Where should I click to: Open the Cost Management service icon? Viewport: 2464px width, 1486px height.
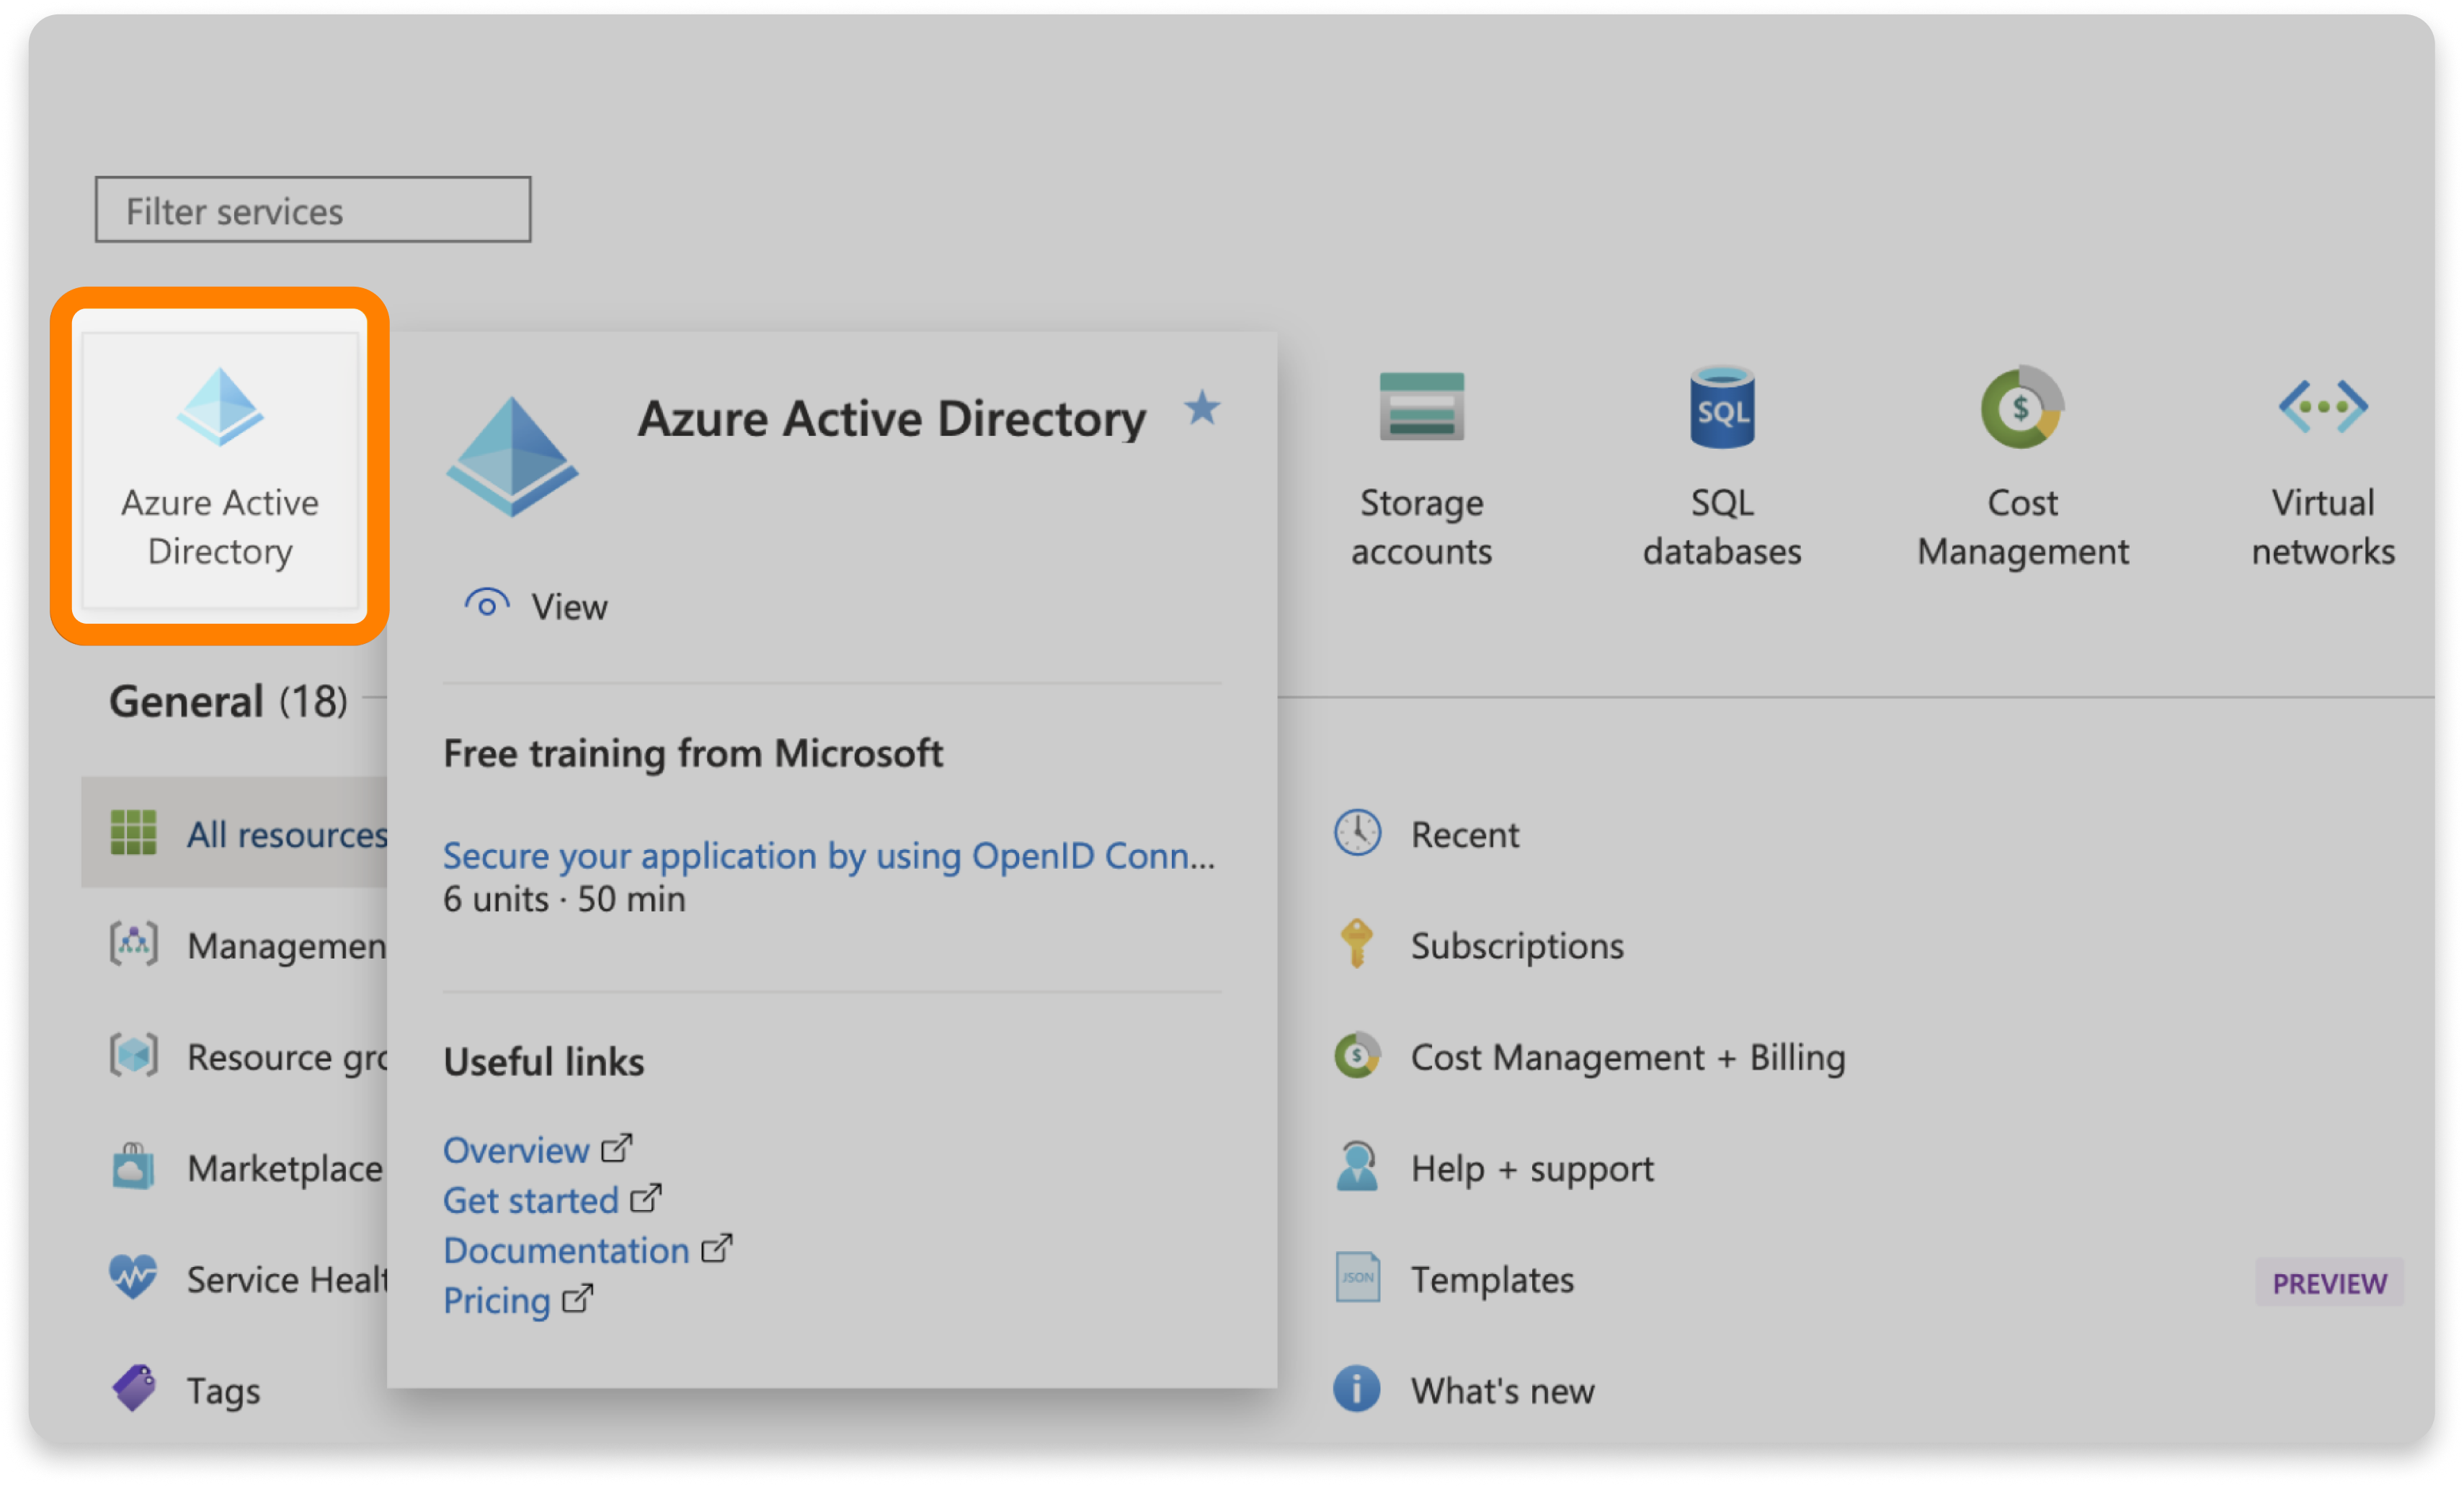click(2022, 408)
